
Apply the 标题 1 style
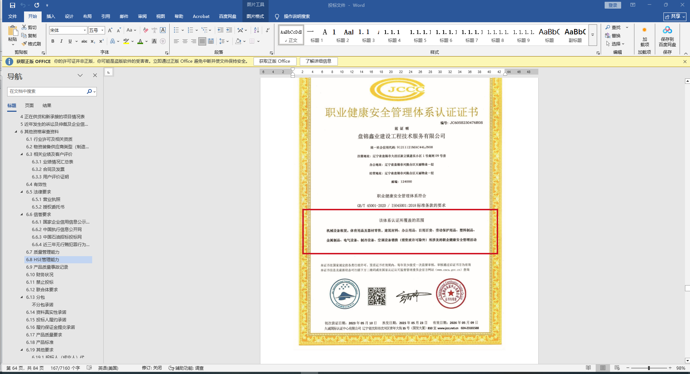pyautogui.click(x=317, y=35)
